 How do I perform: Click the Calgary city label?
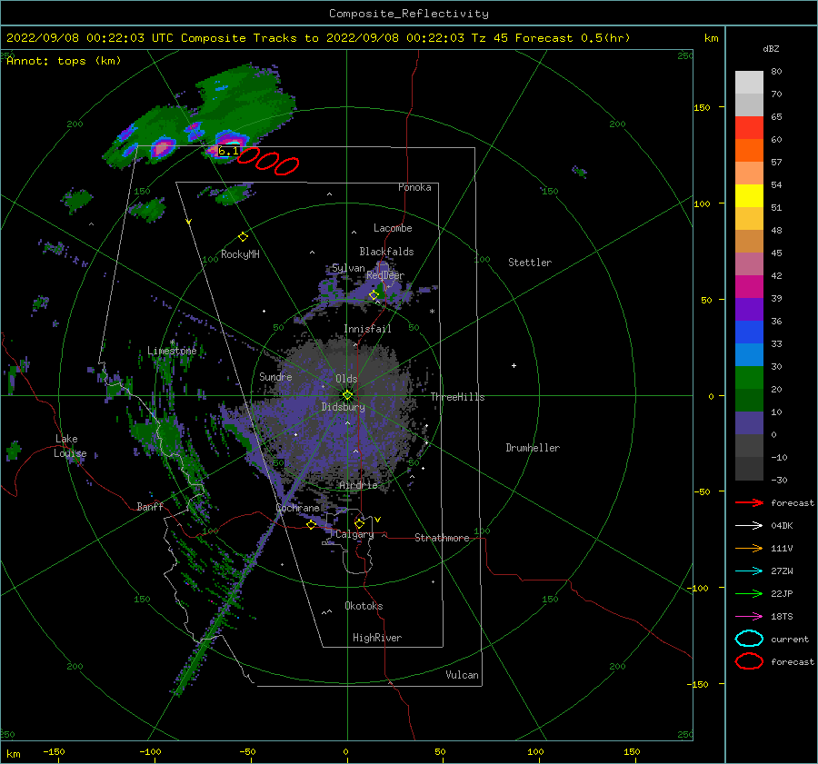(354, 534)
